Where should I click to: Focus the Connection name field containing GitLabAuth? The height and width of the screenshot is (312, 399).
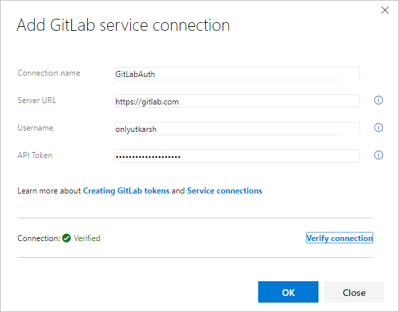coord(237,74)
